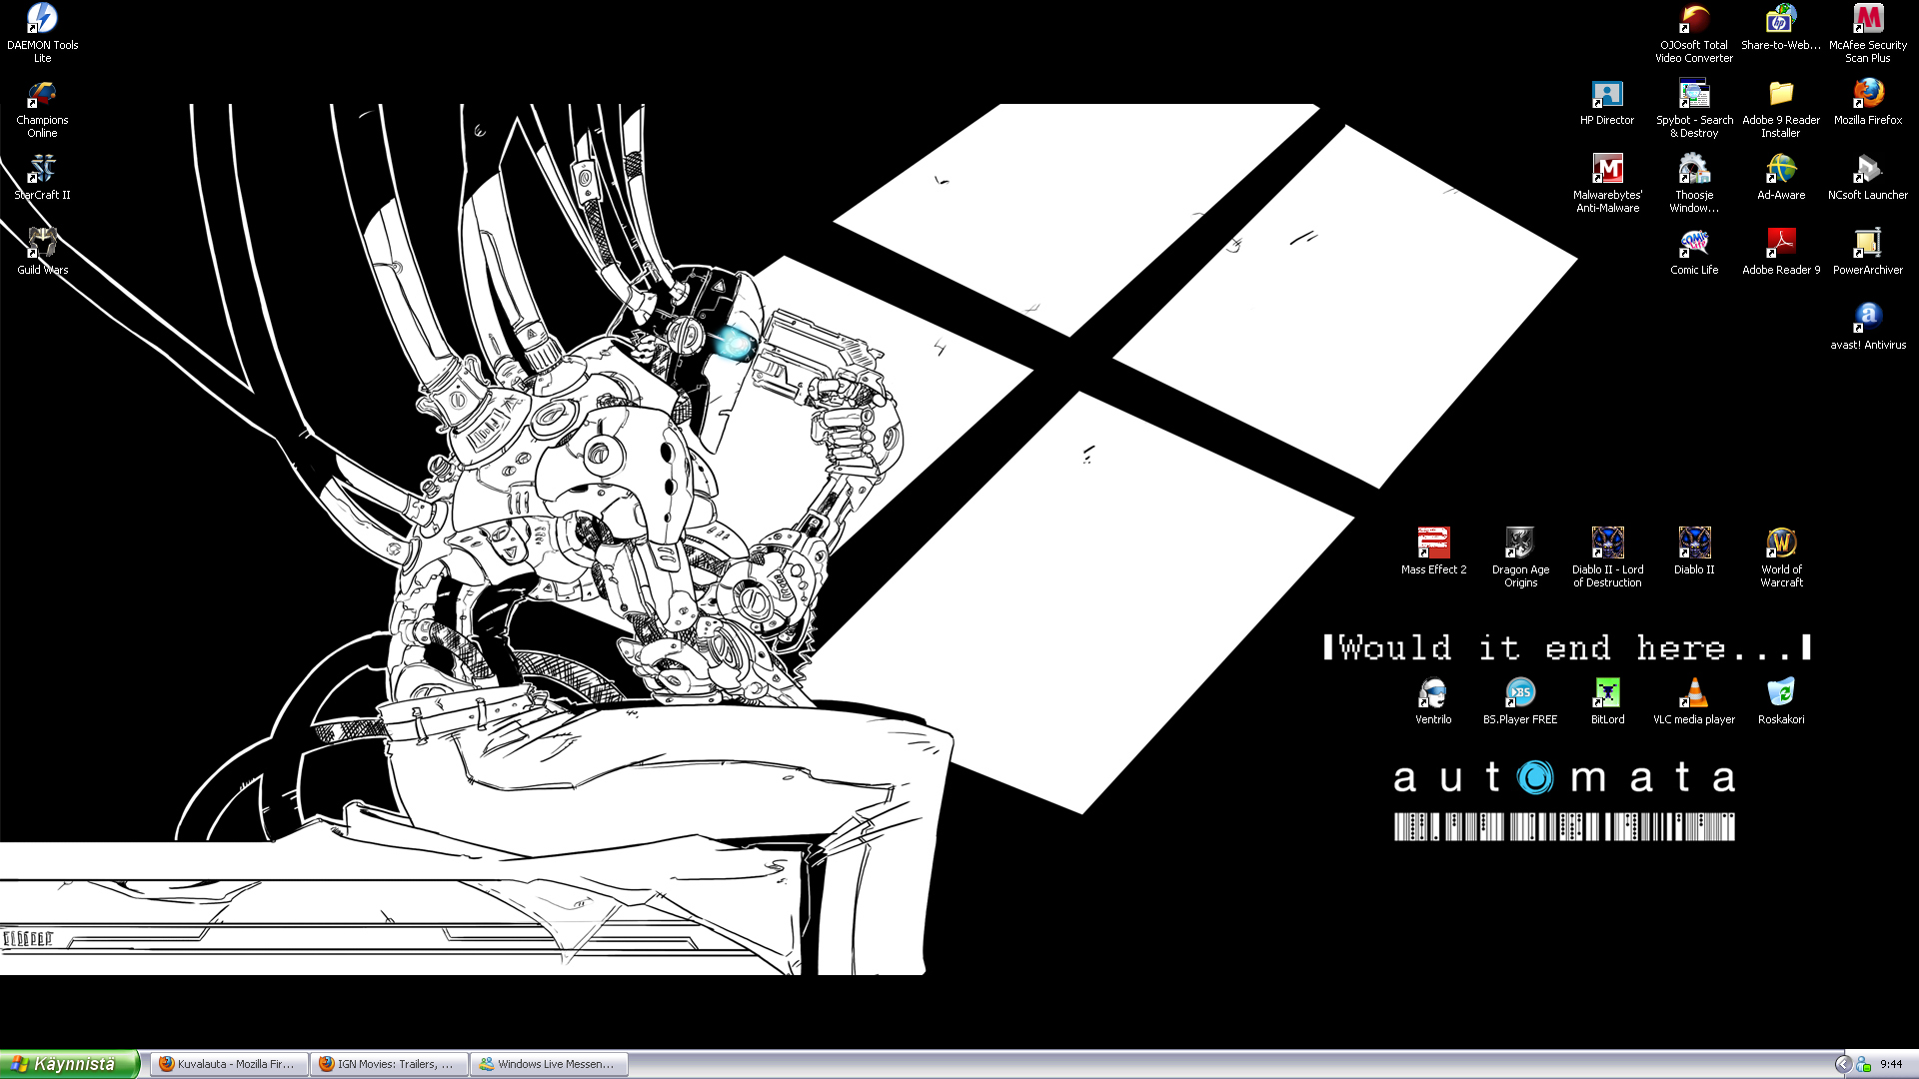Click the Spybot Search & Destroy icon

point(1694,95)
